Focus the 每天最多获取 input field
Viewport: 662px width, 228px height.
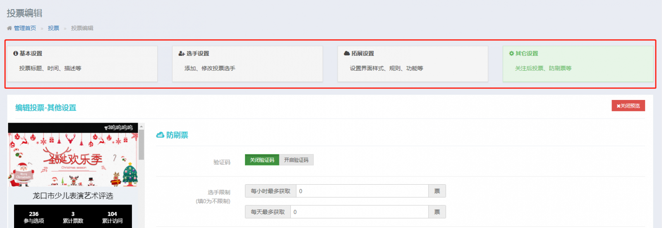click(x=359, y=212)
